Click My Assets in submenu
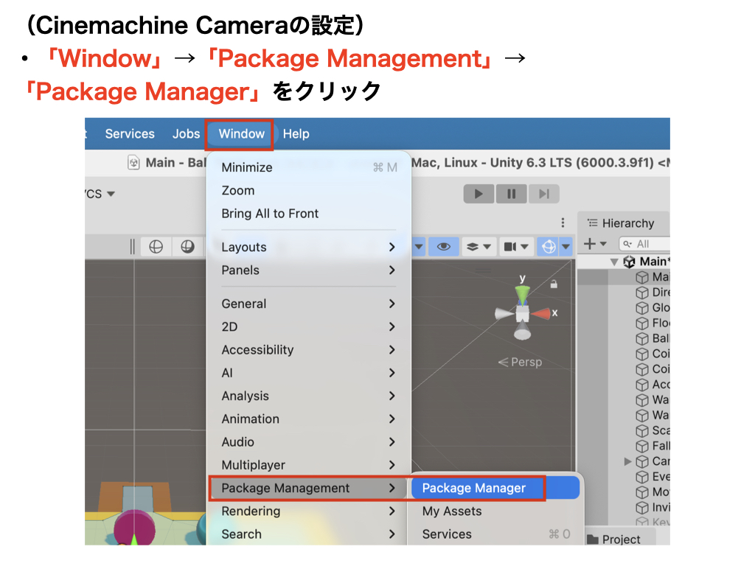The image size is (755, 566). 451,511
